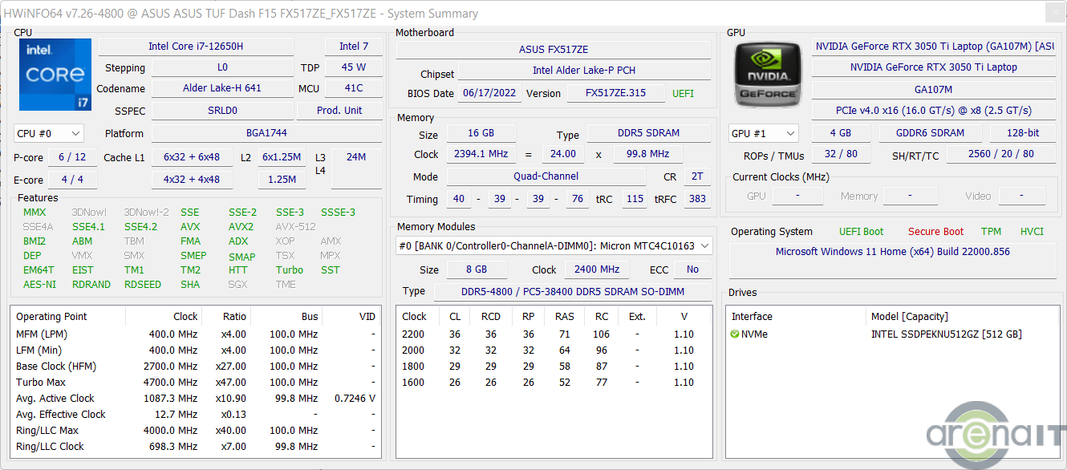Click the memory clock 2394.1 MHz field
The image size is (1067, 470).
point(481,154)
